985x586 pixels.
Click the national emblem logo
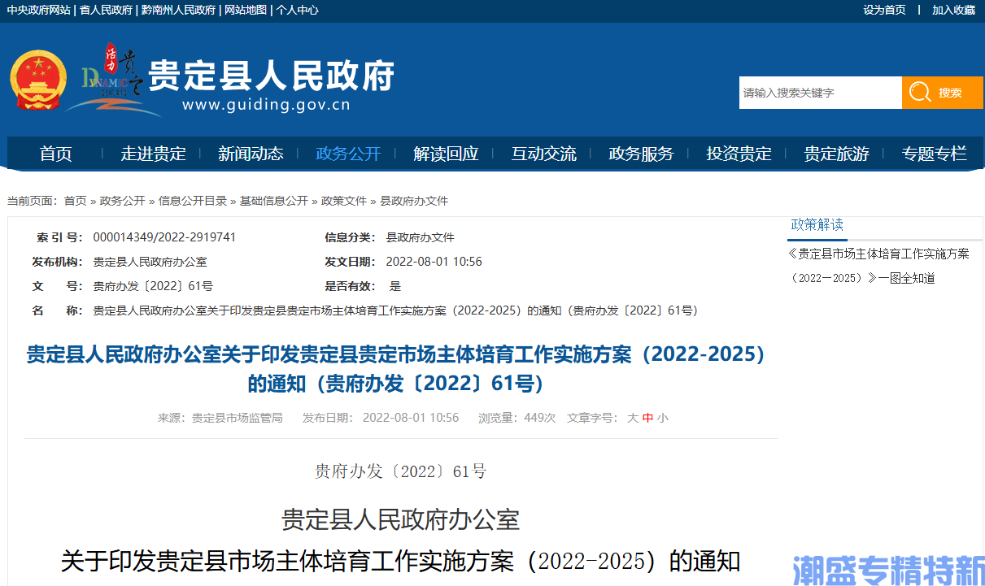37,80
